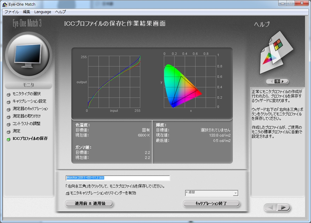Image resolution: width=311 pixels, height=223 pixels.
Task: Open the 編集 menu
Action: click(26, 12)
